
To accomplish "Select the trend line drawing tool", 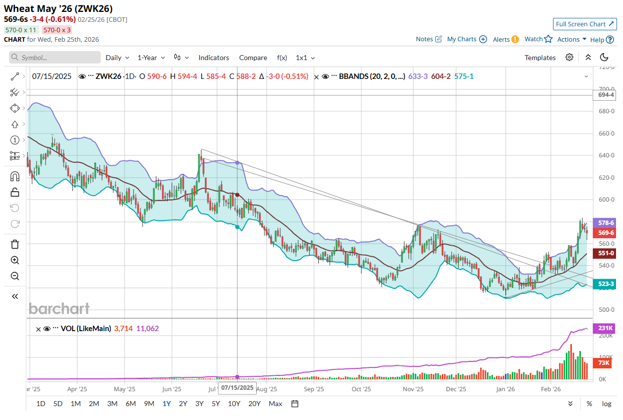I will (14, 76).
